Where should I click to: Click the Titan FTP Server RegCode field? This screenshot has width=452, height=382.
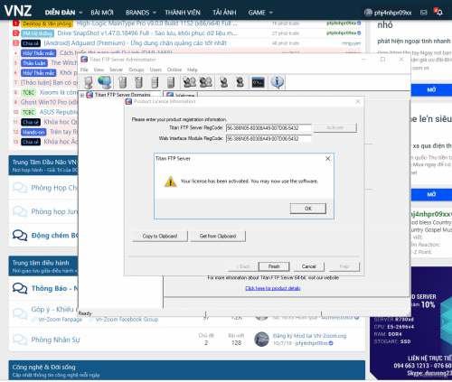click(268, 128)
